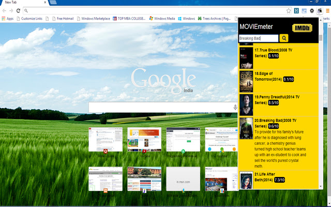Close the New Tab tab

pos(45,2)
